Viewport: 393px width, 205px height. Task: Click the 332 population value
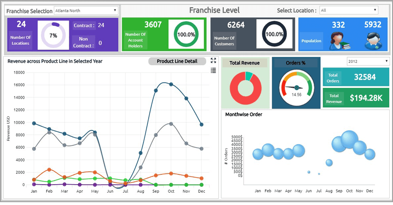click(x=338, y=25)
